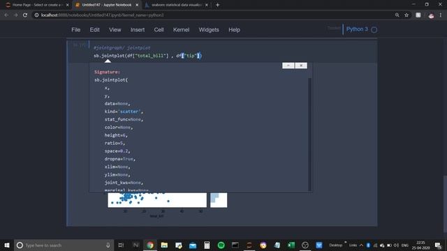Open the File menu
The width and height of the screenshot is (447, 251).
(x=76, y=29)
